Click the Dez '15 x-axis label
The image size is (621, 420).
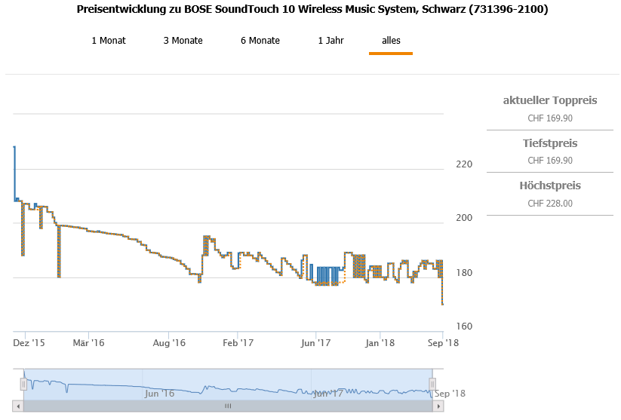[29, 343]
